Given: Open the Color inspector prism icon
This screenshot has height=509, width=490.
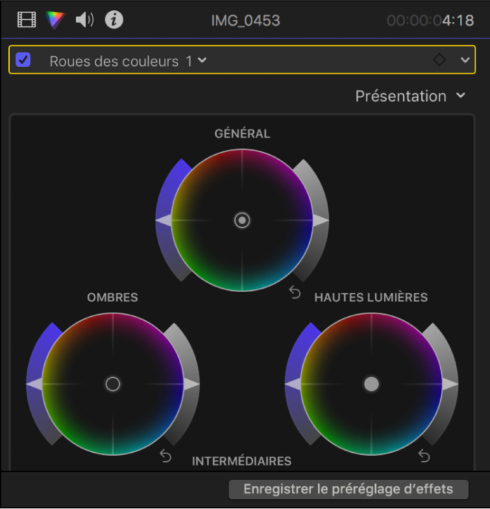Looking at the screenshot, I should [x=55, y=20].
